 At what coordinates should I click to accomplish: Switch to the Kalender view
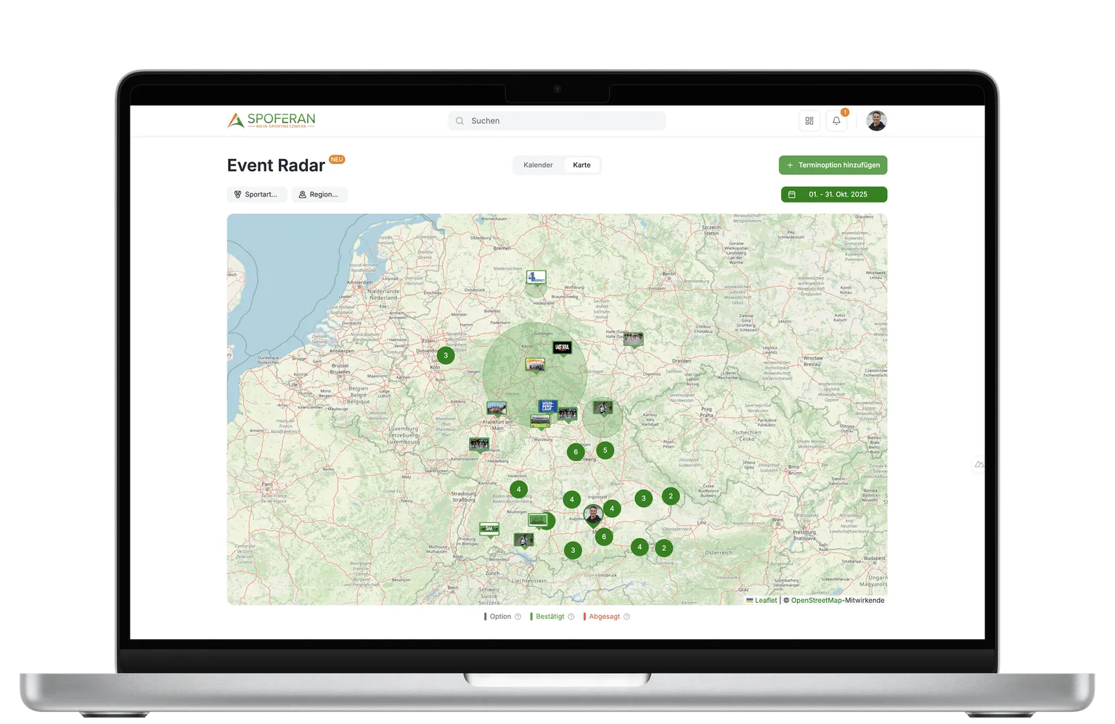click(x=538, y=165)
